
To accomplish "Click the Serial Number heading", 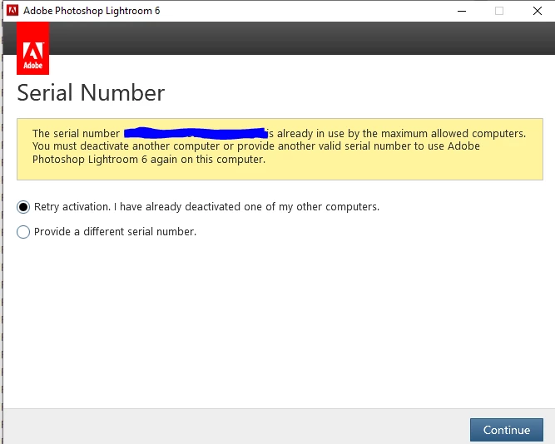I will 91,92.
